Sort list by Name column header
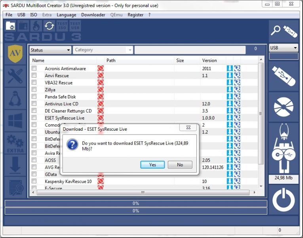This screenshot has height=238, width=303. click(x=64, y=61)
